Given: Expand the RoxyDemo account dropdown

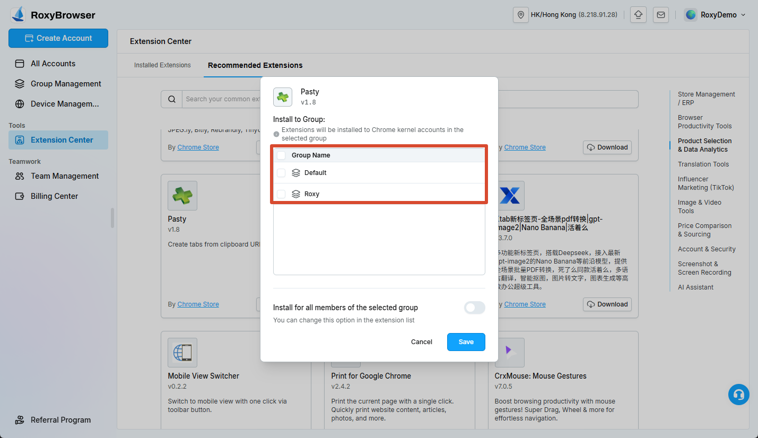Looking at the screenshot, I should (743, 15).
